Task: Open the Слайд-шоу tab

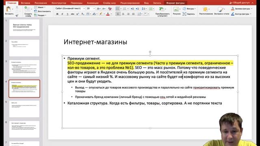Action: tap(109, 3)
